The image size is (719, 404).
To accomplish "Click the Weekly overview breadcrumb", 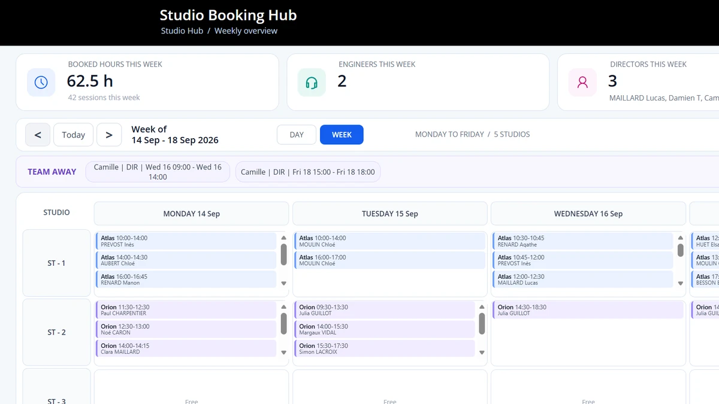I will click(x=246, y=31).
